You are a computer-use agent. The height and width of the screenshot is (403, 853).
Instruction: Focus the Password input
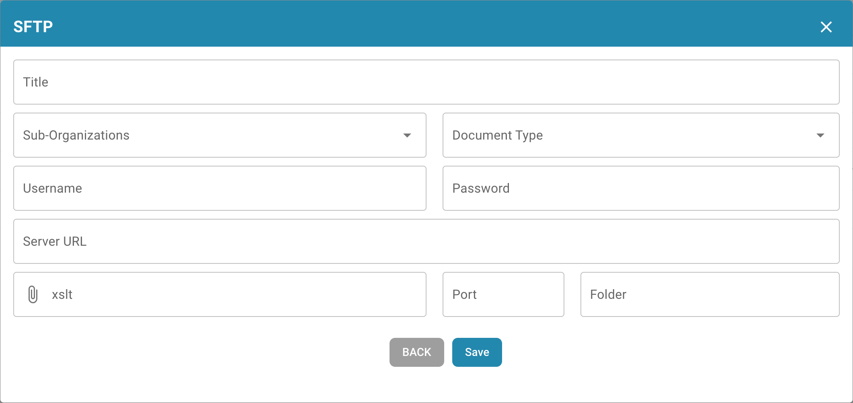coord(641,188)
